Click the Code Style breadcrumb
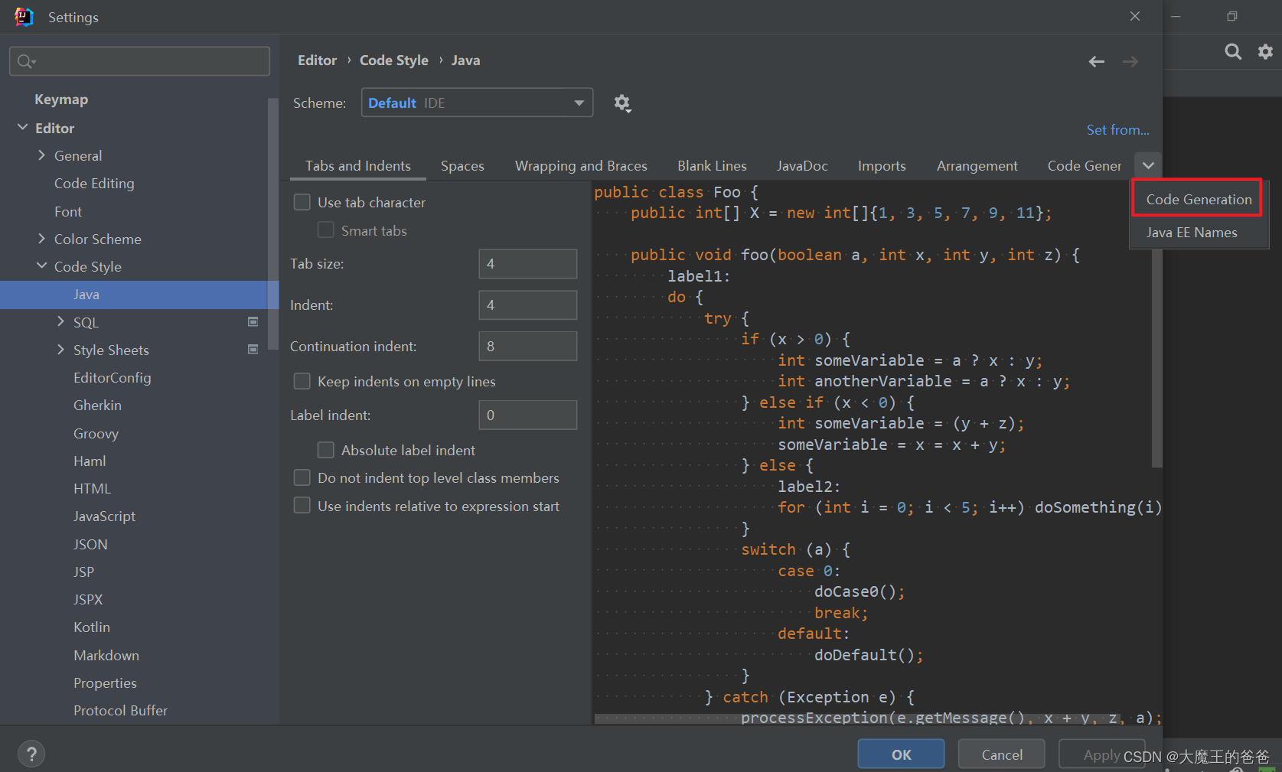1282x772 pixels. [394, 60]
